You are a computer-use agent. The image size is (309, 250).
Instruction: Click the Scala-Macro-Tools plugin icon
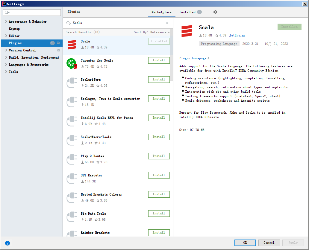tap(72, 140)
